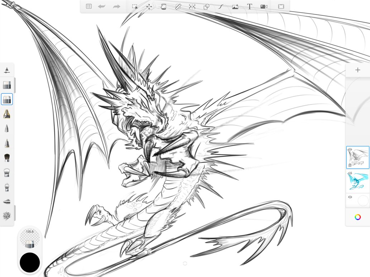Image resolution: width=370 pixels, height=277 pixels.
Task: Select the symmetry tool on the toolbar
Action: point(192,6)
